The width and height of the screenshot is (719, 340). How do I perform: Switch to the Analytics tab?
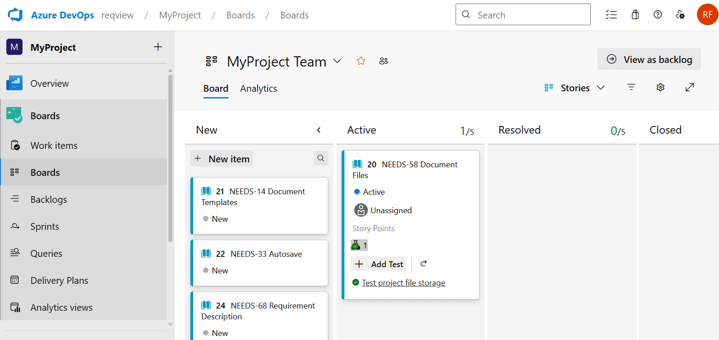coord(258,89)
